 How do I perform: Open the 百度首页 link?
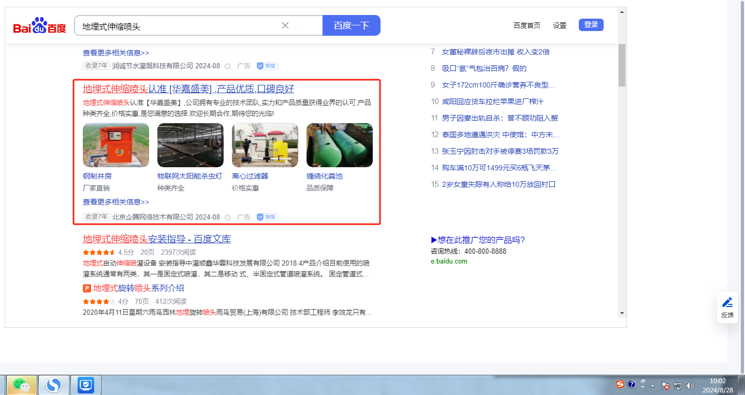click(x=527, y=25)
